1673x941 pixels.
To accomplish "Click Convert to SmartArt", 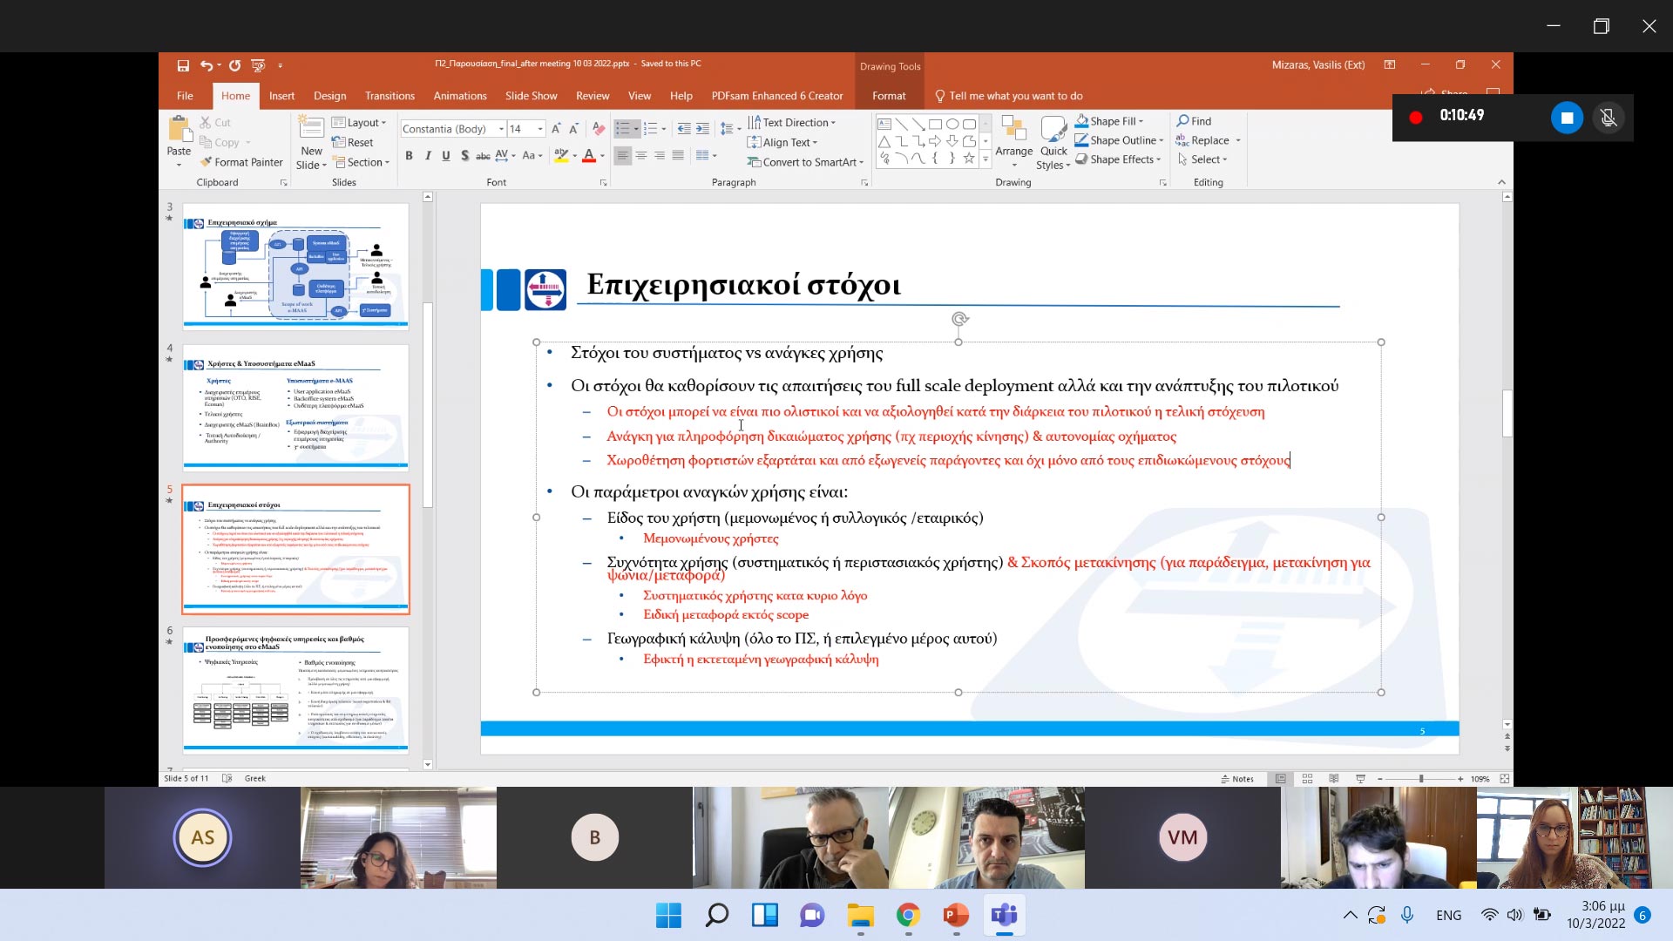I will 804,162.
